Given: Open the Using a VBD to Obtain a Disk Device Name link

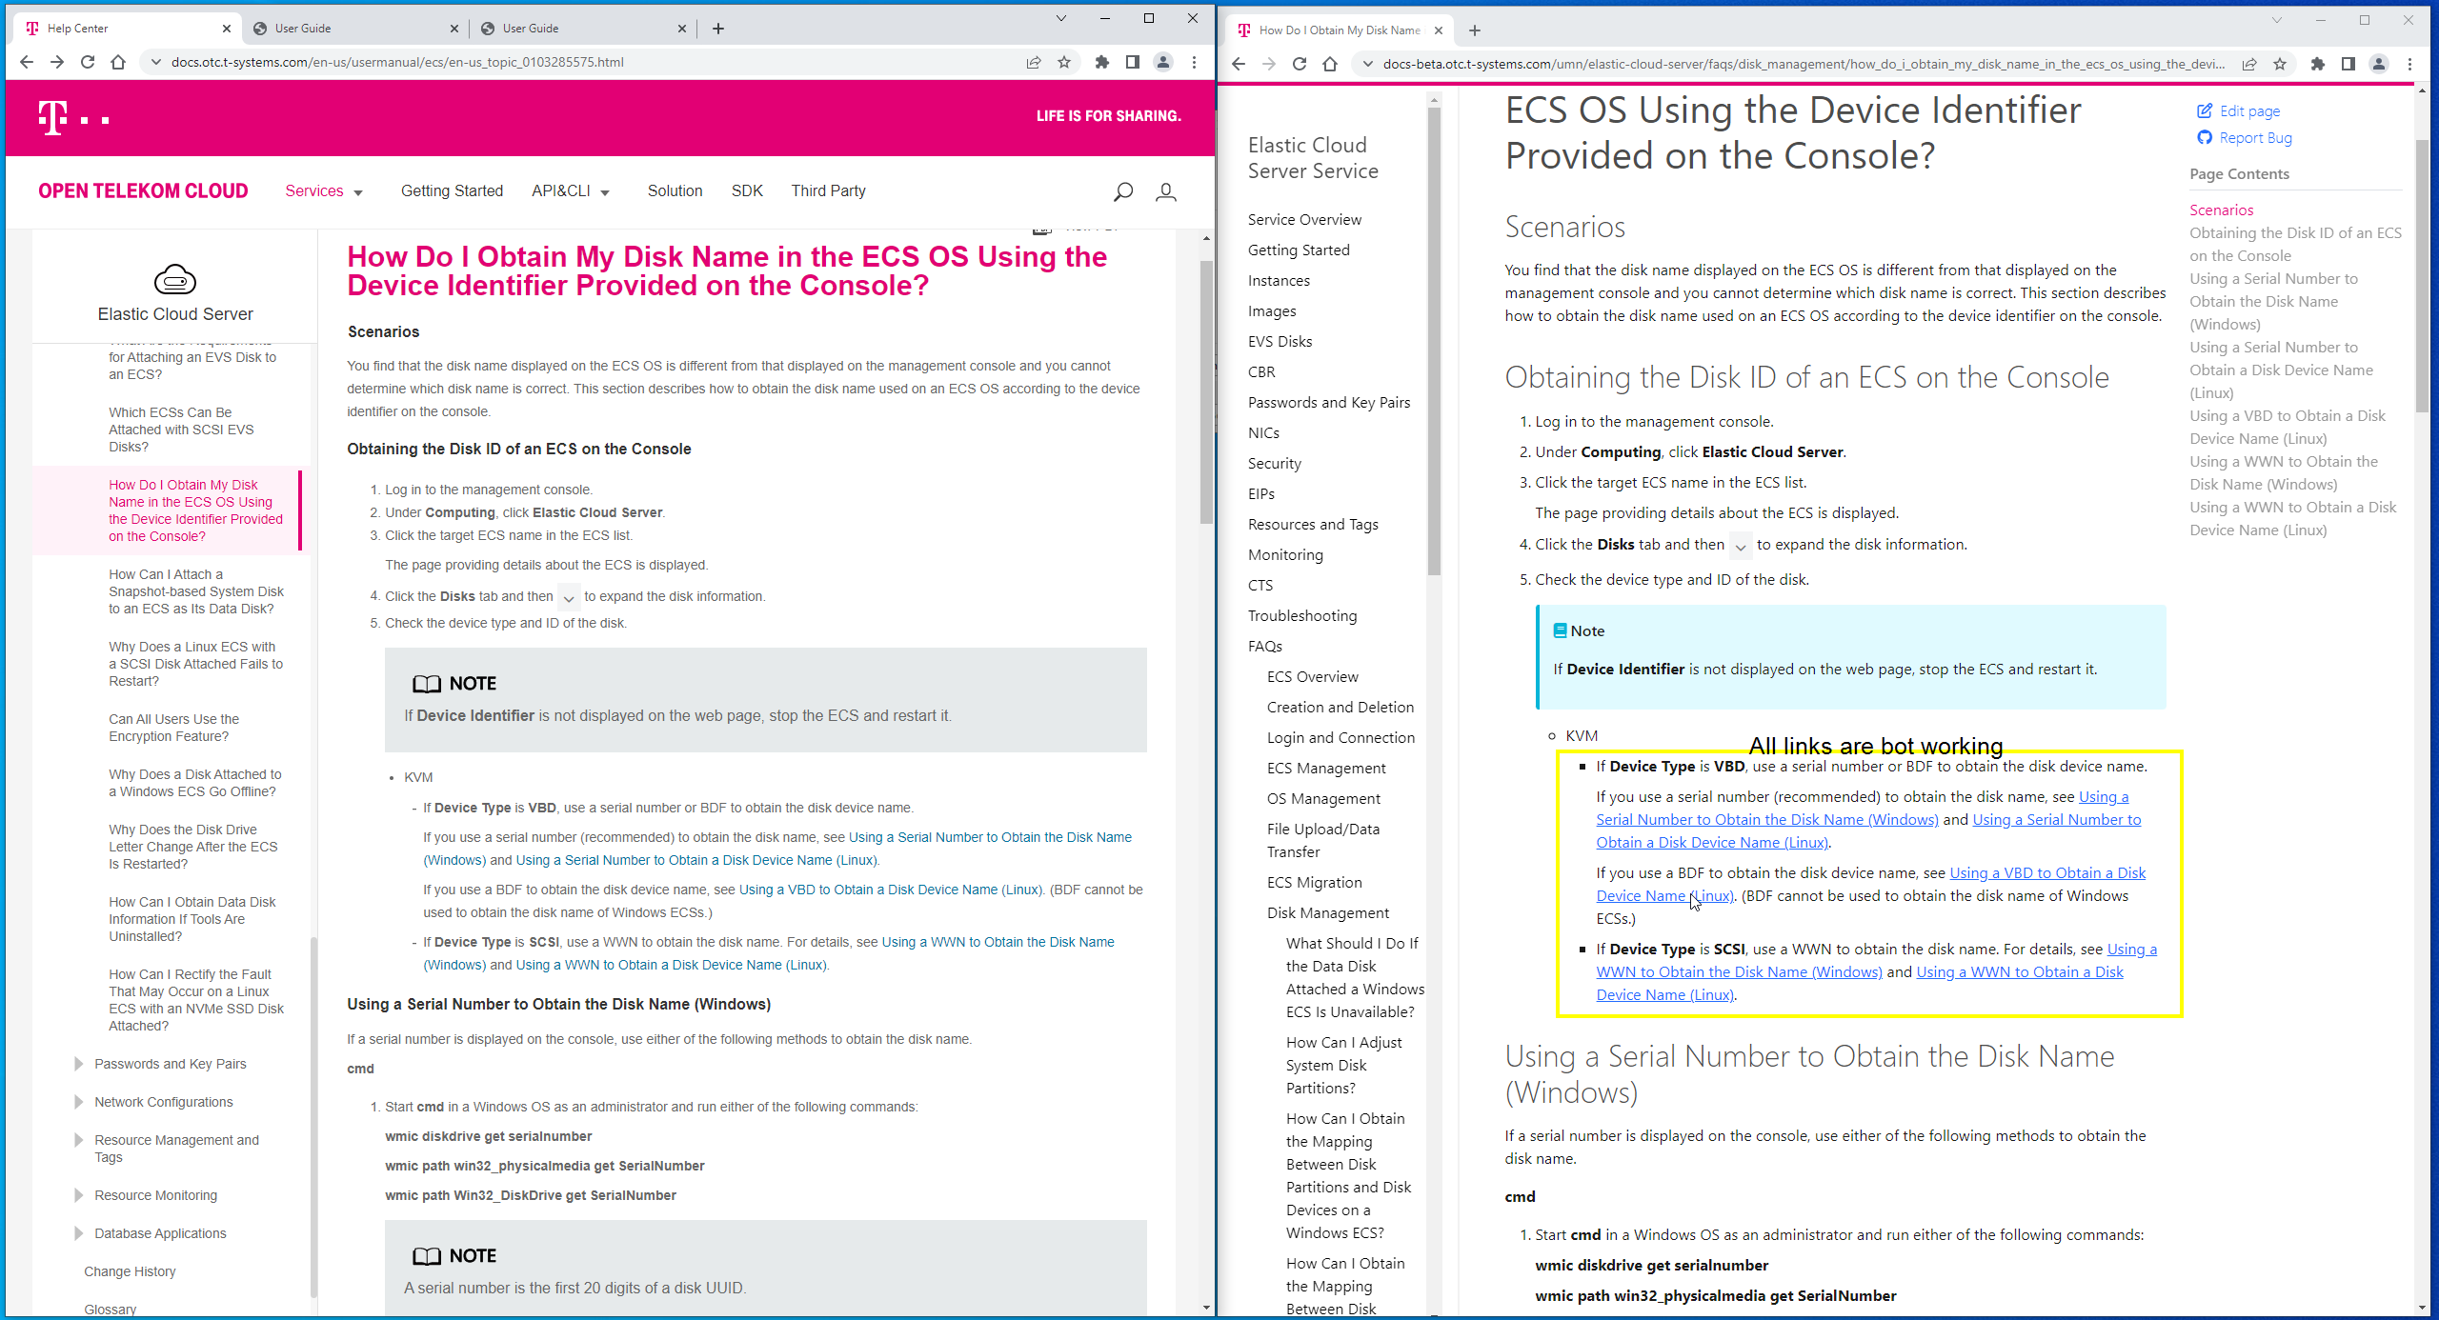Looking at the screenshot, I should (2048, 872).
